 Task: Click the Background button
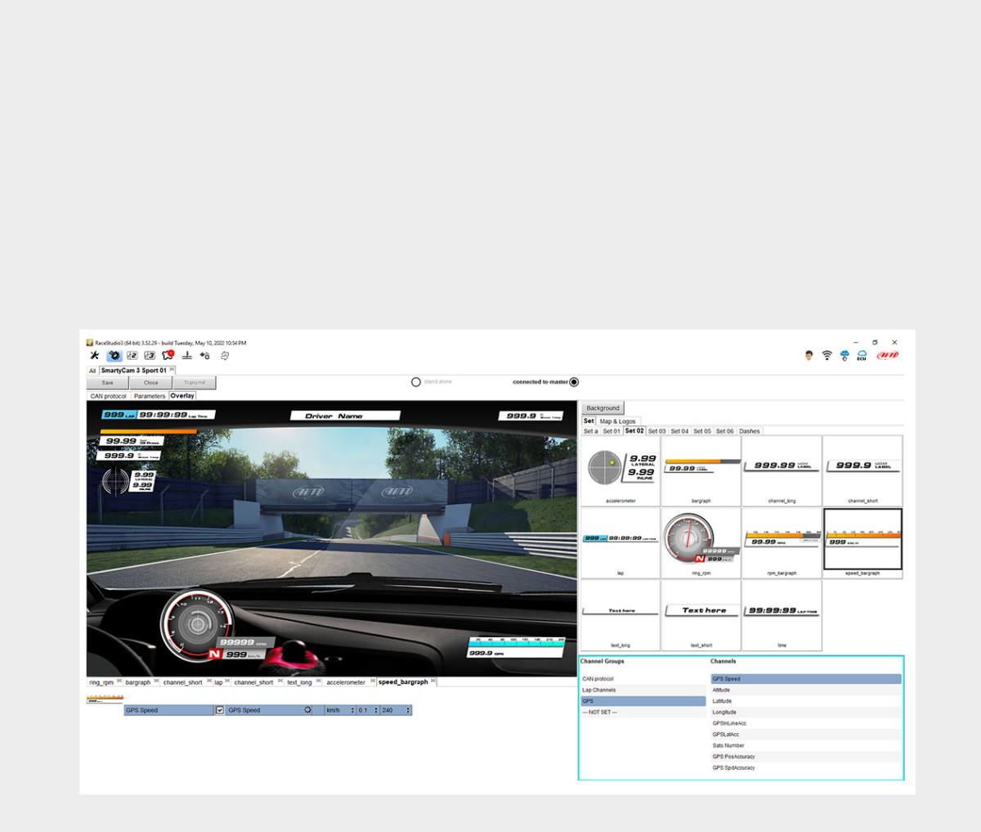603,408
